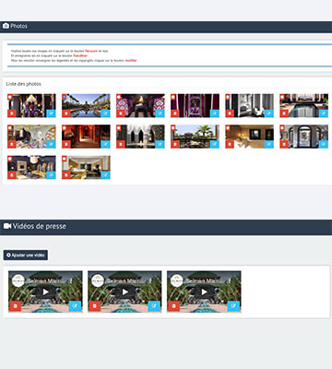332x369 pixels.
Task: Delete the terrace with palm tree photo
Action: (175, 144)
